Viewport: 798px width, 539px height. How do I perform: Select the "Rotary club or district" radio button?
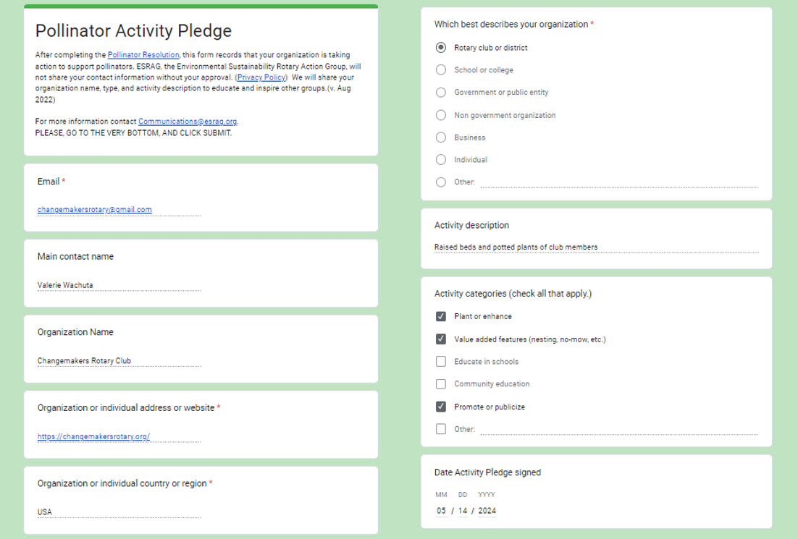pyautogui.click(x=440, y=47)
